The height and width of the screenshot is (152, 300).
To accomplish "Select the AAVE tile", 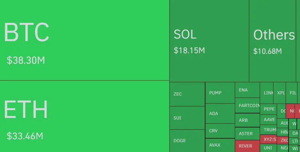I will coord(268,119).
